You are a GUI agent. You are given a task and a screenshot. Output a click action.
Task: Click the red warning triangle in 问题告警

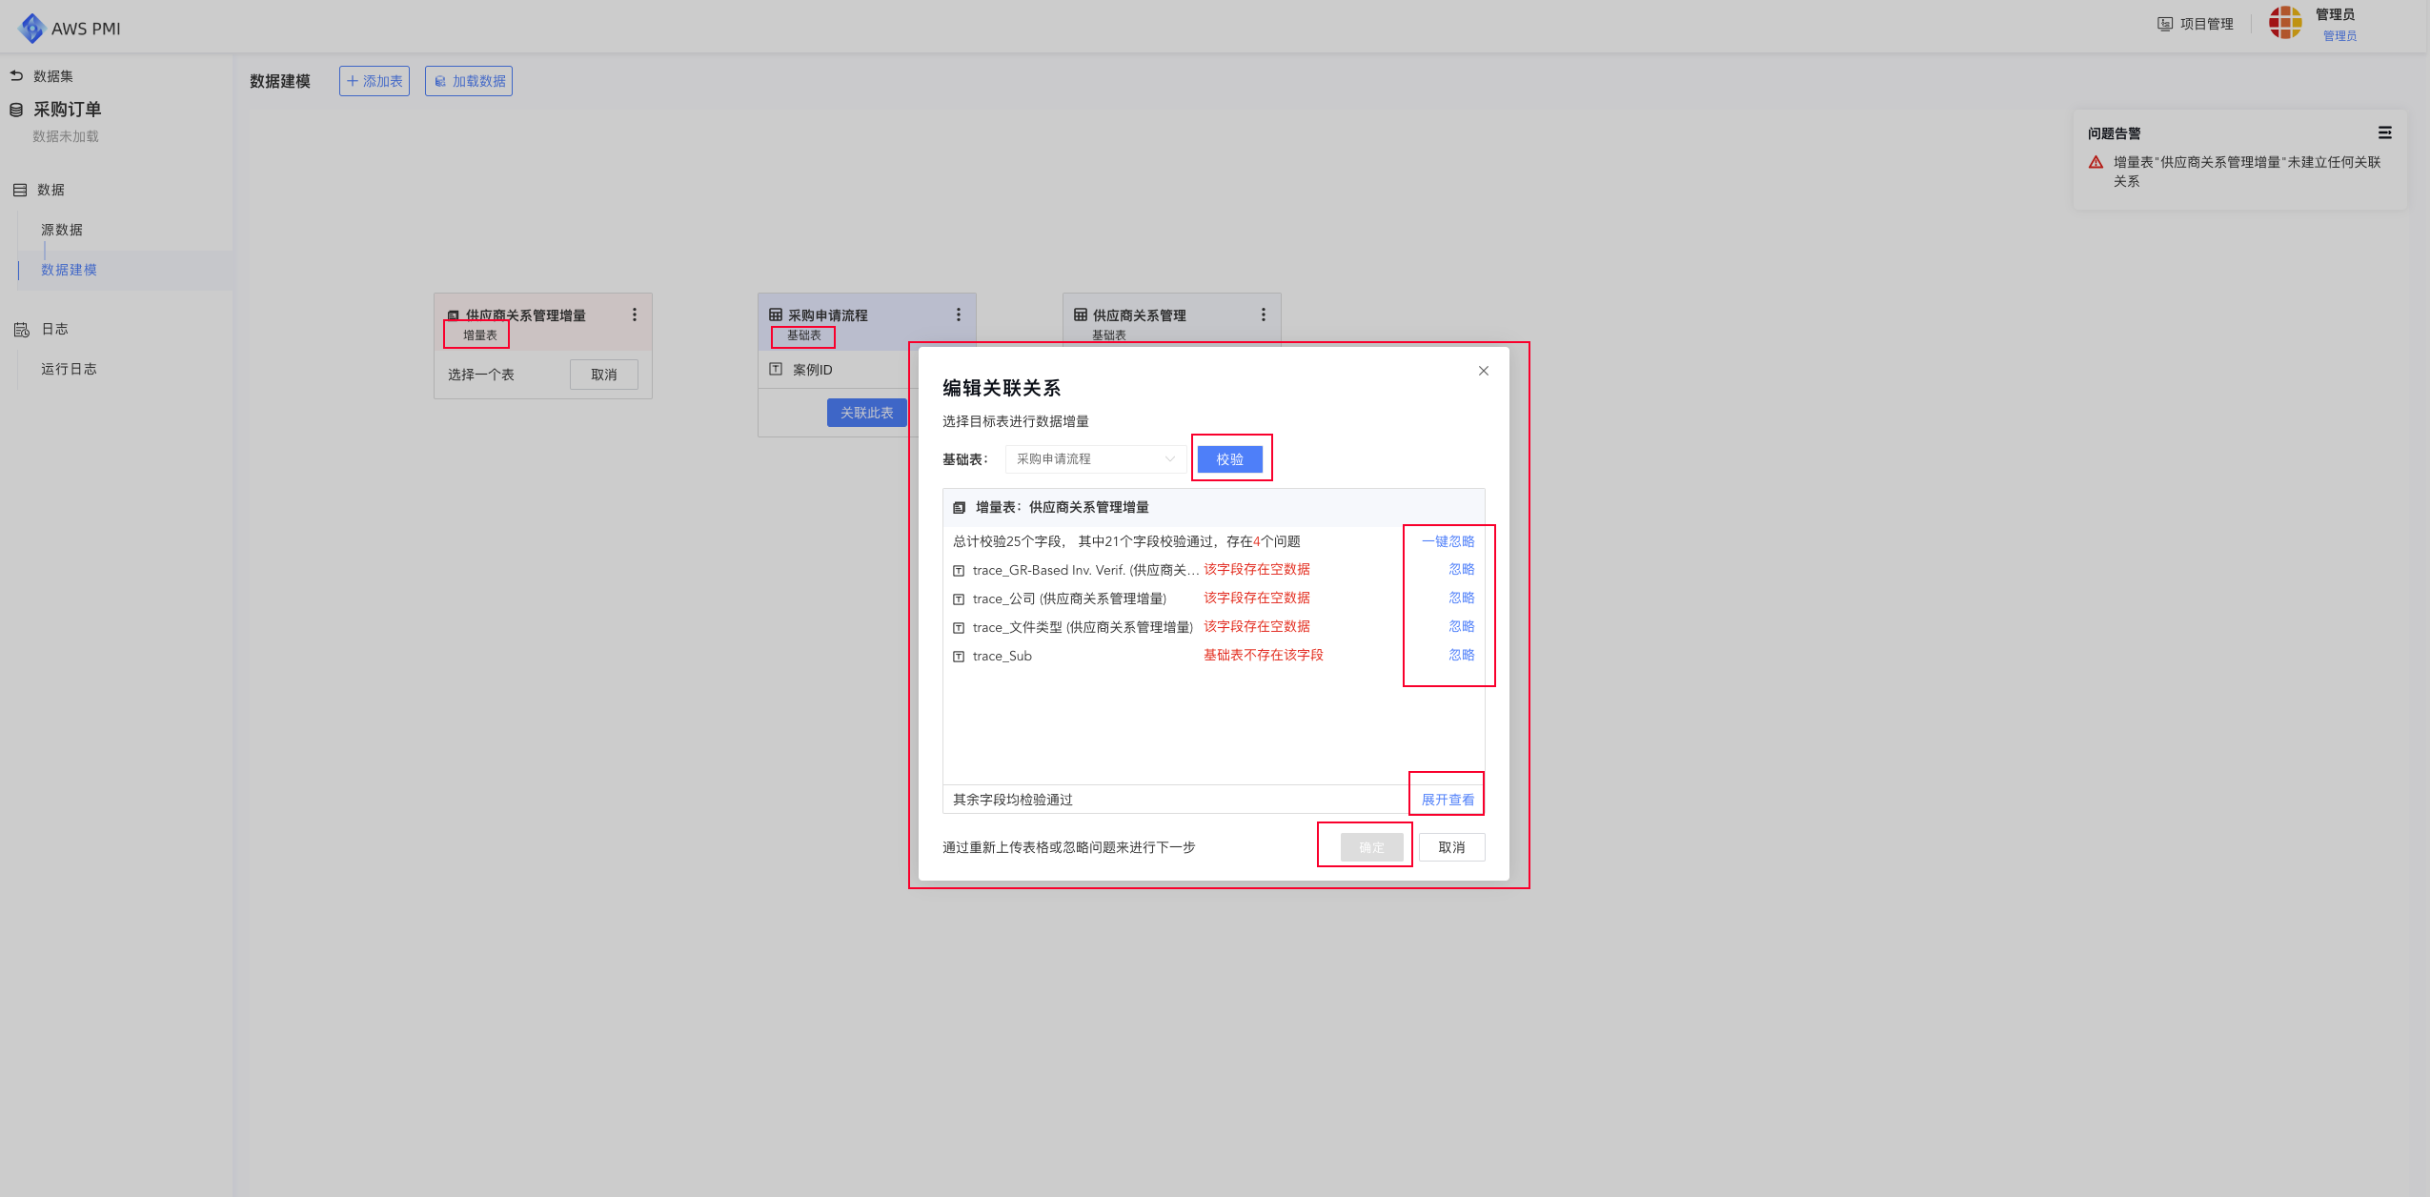tap(2096, 162)
